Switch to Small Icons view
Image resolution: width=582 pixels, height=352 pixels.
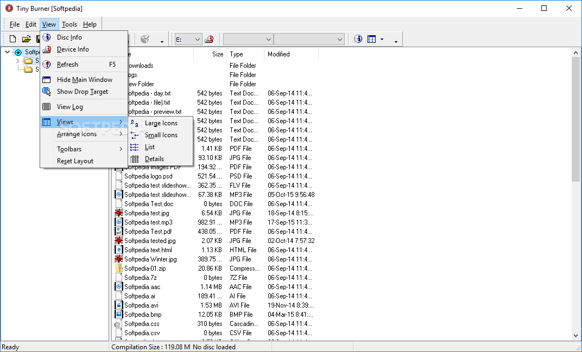point(160,135)
